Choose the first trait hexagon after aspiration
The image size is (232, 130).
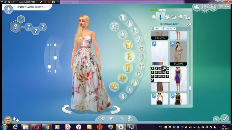(x=29, y=27)
